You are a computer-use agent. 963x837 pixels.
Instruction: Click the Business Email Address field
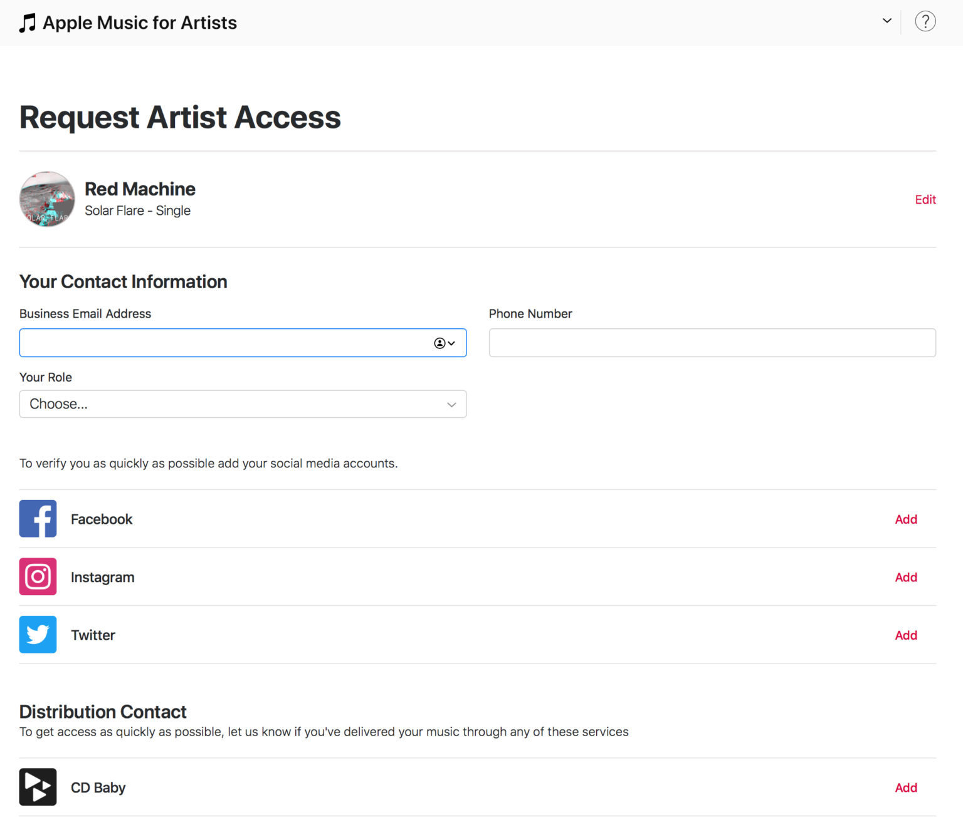click(219, 343)
